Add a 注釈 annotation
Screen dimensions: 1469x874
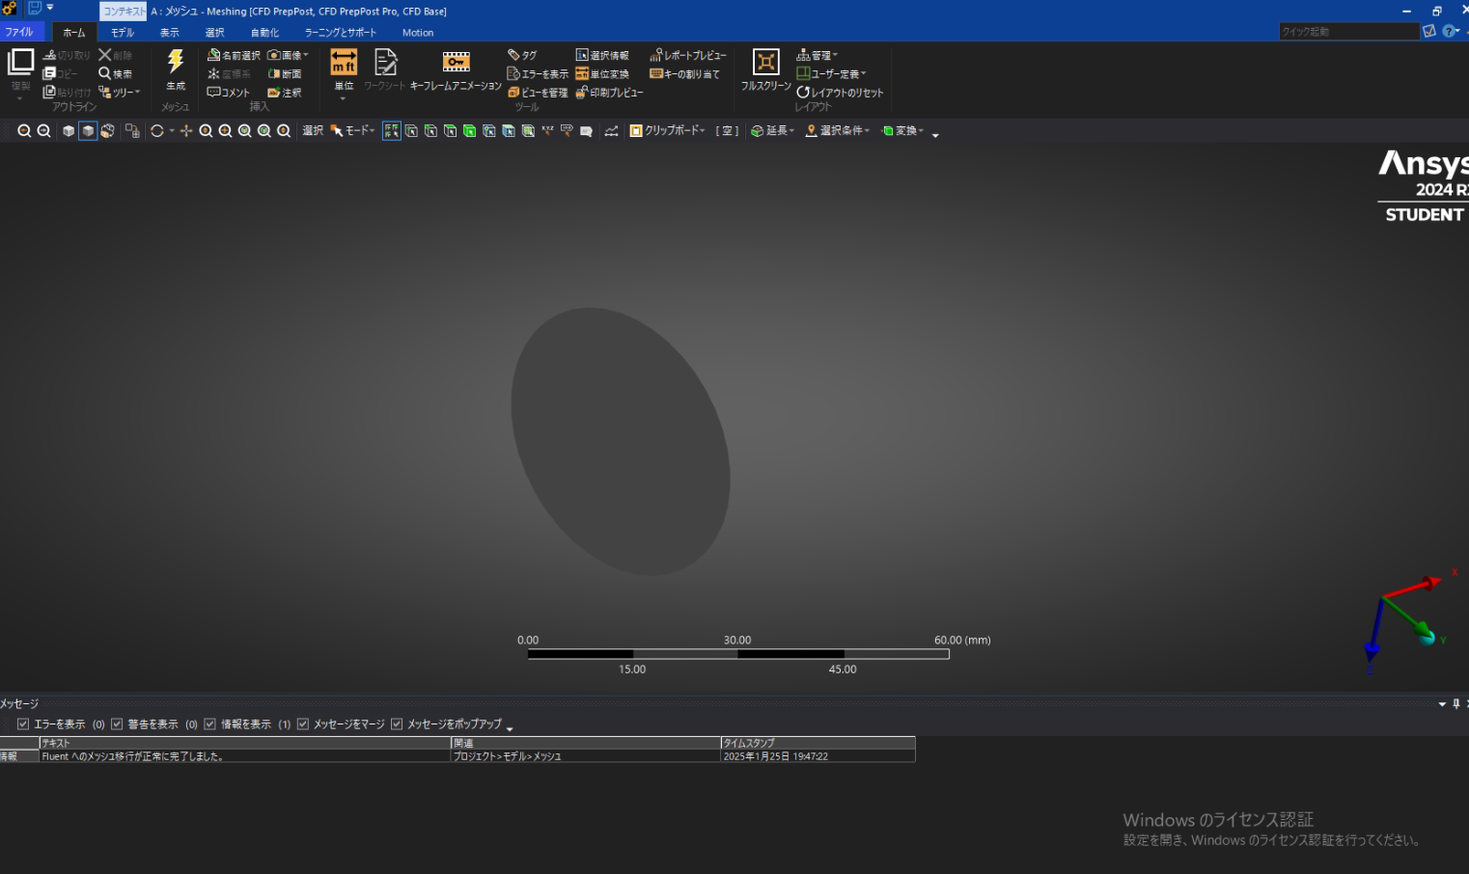pos(285,93)
